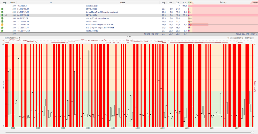
Task: Click the 2349 ms latency scale label
Action: pos(254,2)
